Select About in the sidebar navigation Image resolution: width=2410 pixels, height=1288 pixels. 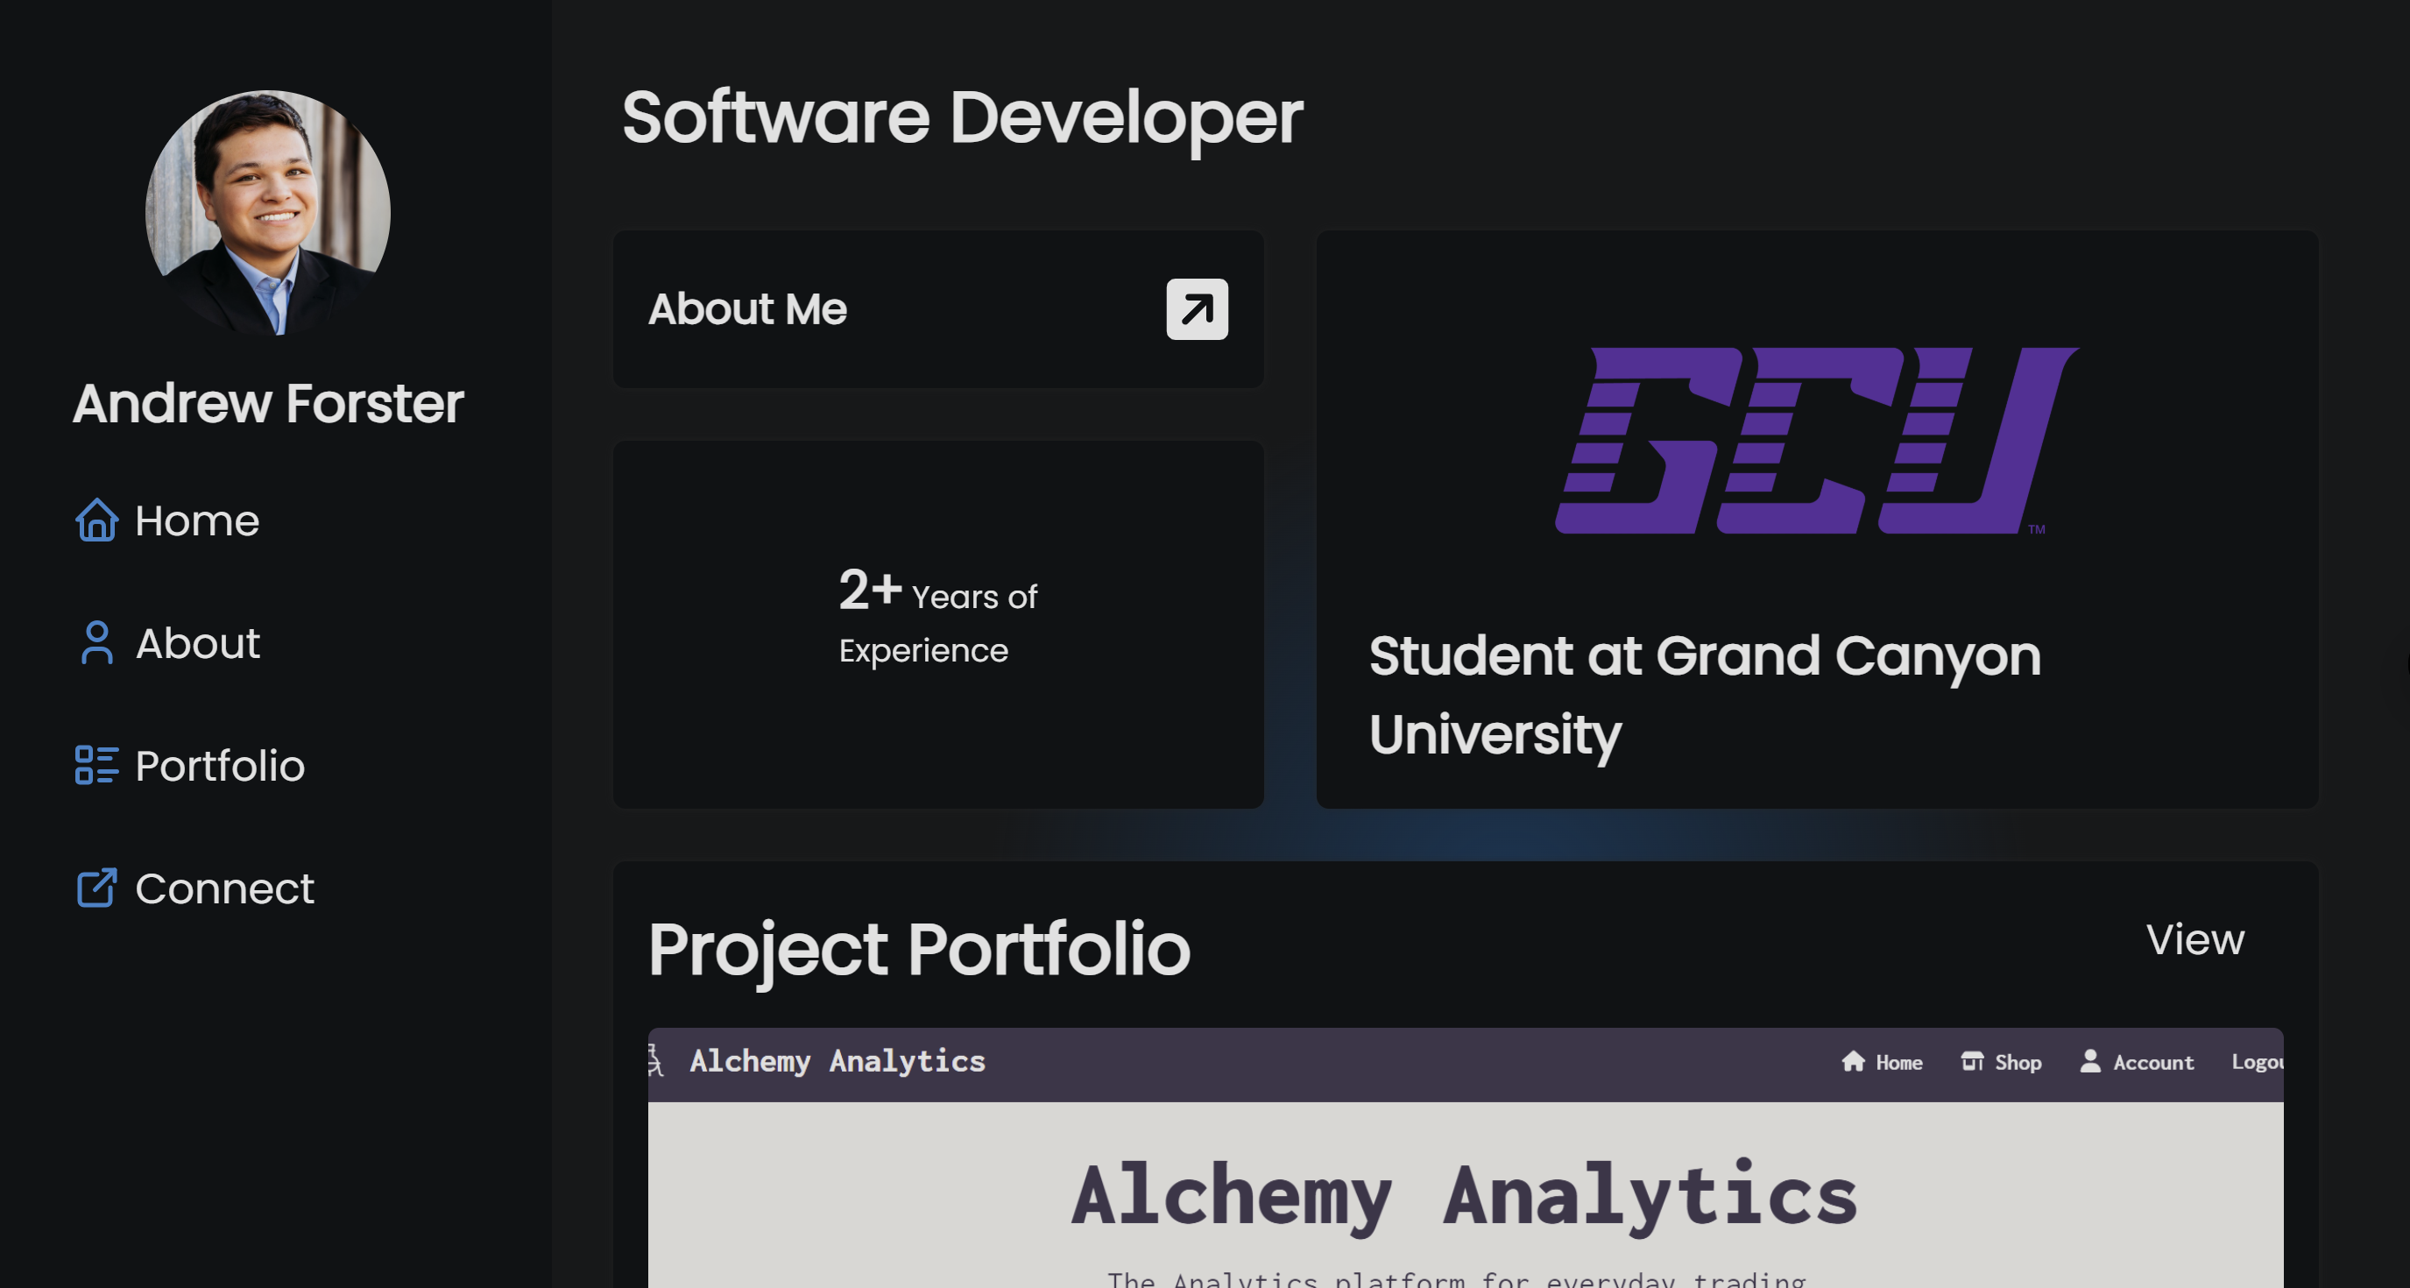click(x=197, y=644)
